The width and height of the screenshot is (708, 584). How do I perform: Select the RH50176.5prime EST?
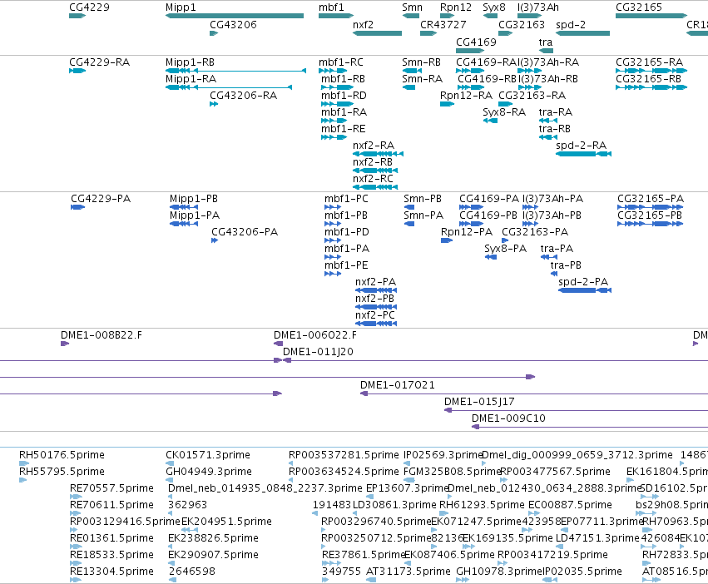pos(24,463)
